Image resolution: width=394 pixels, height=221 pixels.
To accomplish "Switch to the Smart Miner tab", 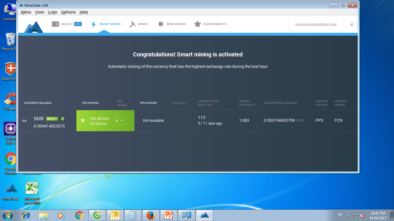I will (106, 24).
